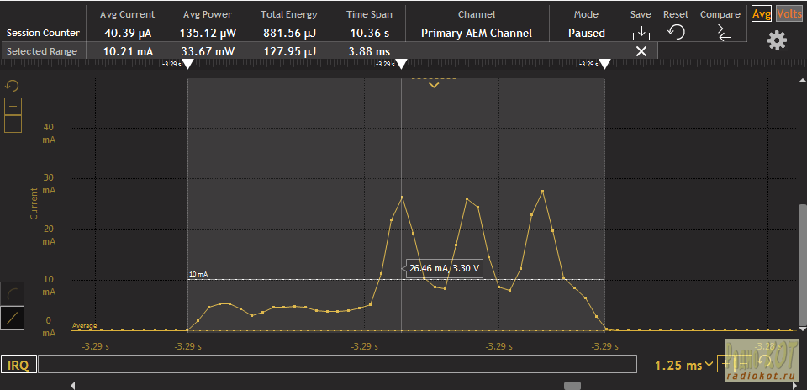This screenshot has height=390, width=807.
Task: Reset the vertical axis zoom
Action: pyautogui.click(x=13, y=87)
